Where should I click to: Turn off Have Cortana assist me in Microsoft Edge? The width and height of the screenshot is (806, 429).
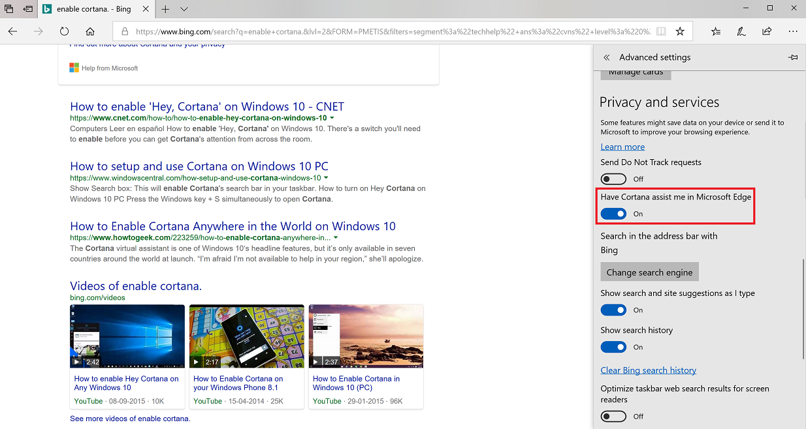[x=613, y=214]
